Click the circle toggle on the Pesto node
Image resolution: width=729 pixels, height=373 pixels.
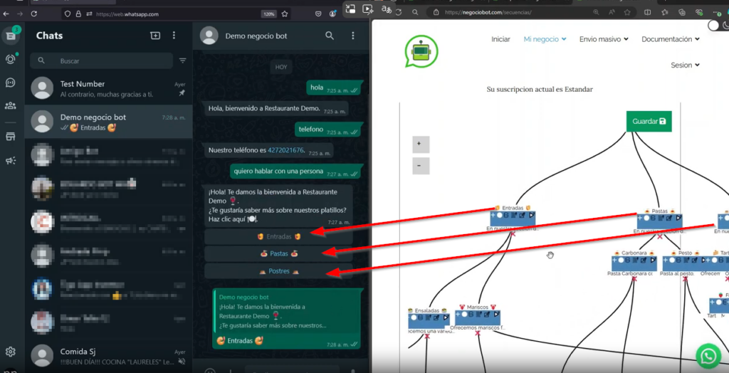coord(673,260)
